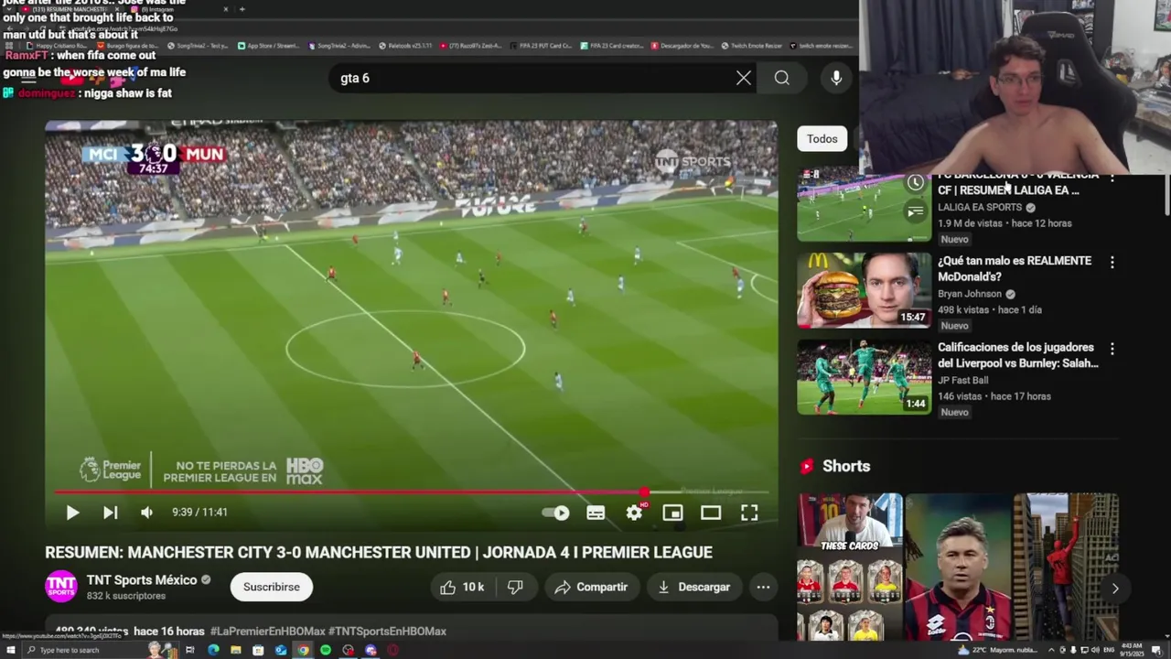The height and width of the screenshot is (659, 1171).
Task: Open a new browser tab plus button
Action: [242, 9]
